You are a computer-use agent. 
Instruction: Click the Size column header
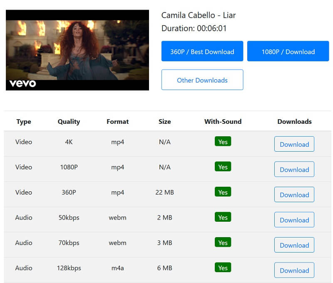pos(164,122)
